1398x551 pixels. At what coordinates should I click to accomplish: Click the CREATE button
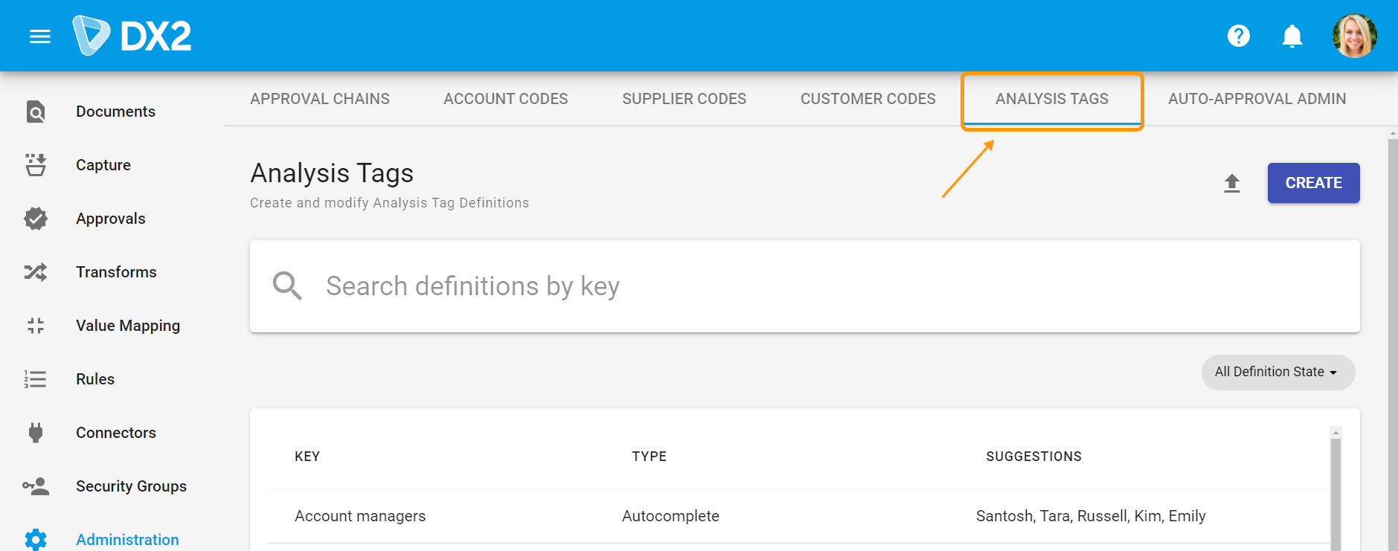[1313, 182]
